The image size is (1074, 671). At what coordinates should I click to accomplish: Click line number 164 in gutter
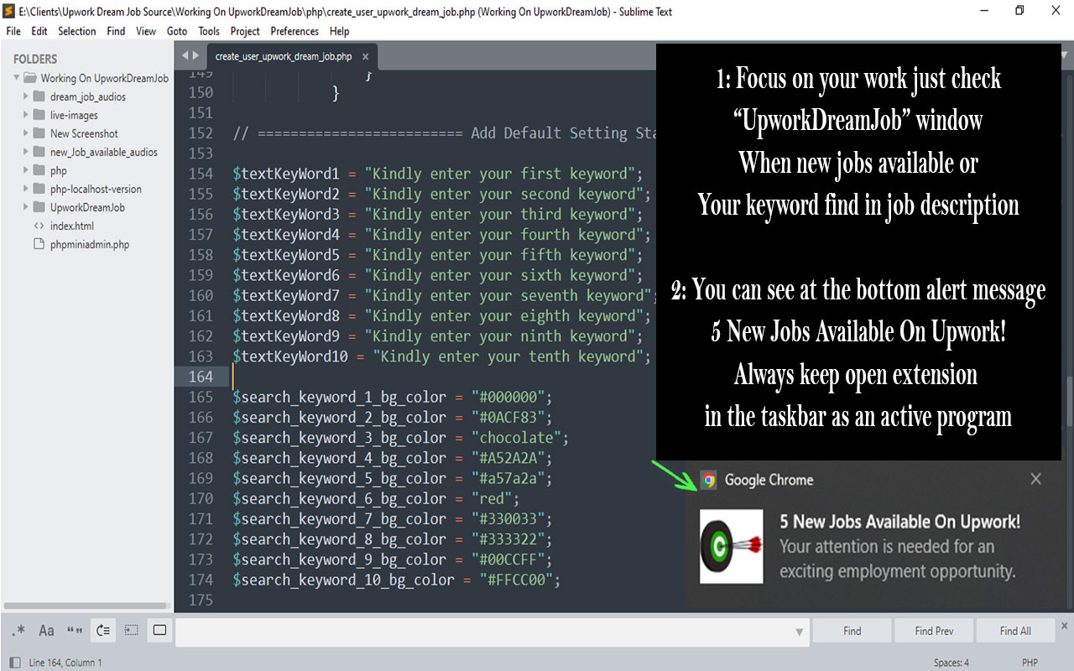[201, 377]
